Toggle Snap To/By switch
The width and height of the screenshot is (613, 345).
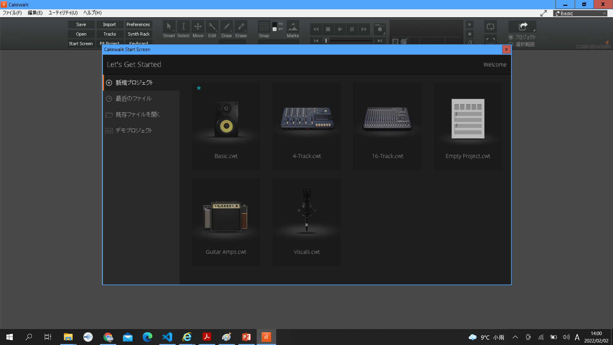[x=275, y=27]
